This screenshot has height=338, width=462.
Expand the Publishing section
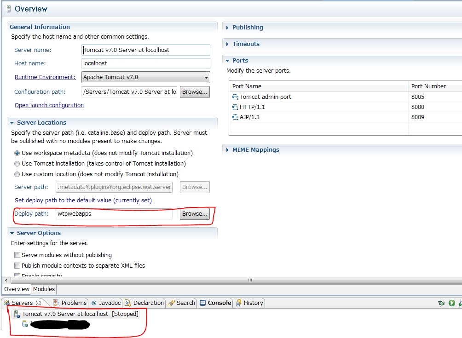[227, 28]
